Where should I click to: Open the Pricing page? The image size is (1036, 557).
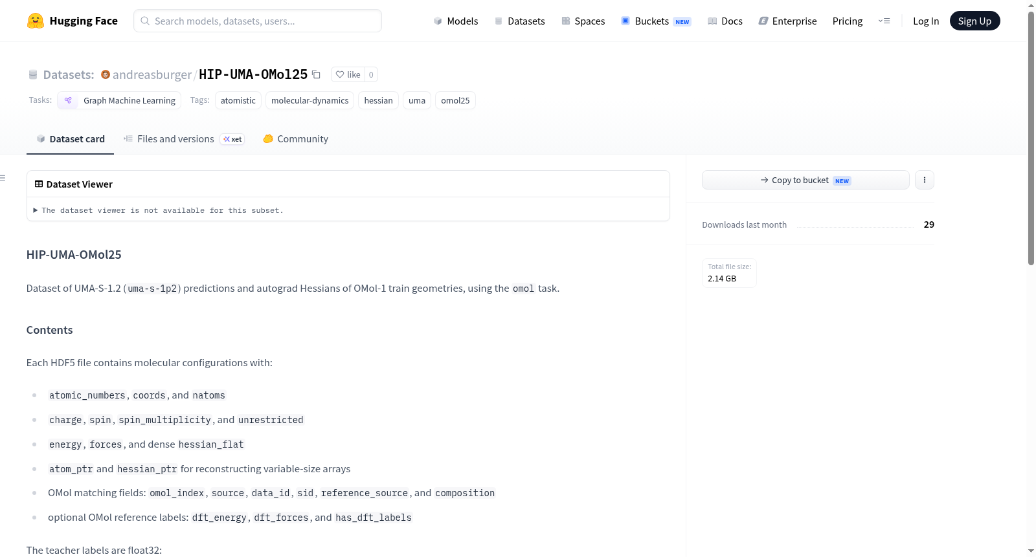tap(848, 21)
